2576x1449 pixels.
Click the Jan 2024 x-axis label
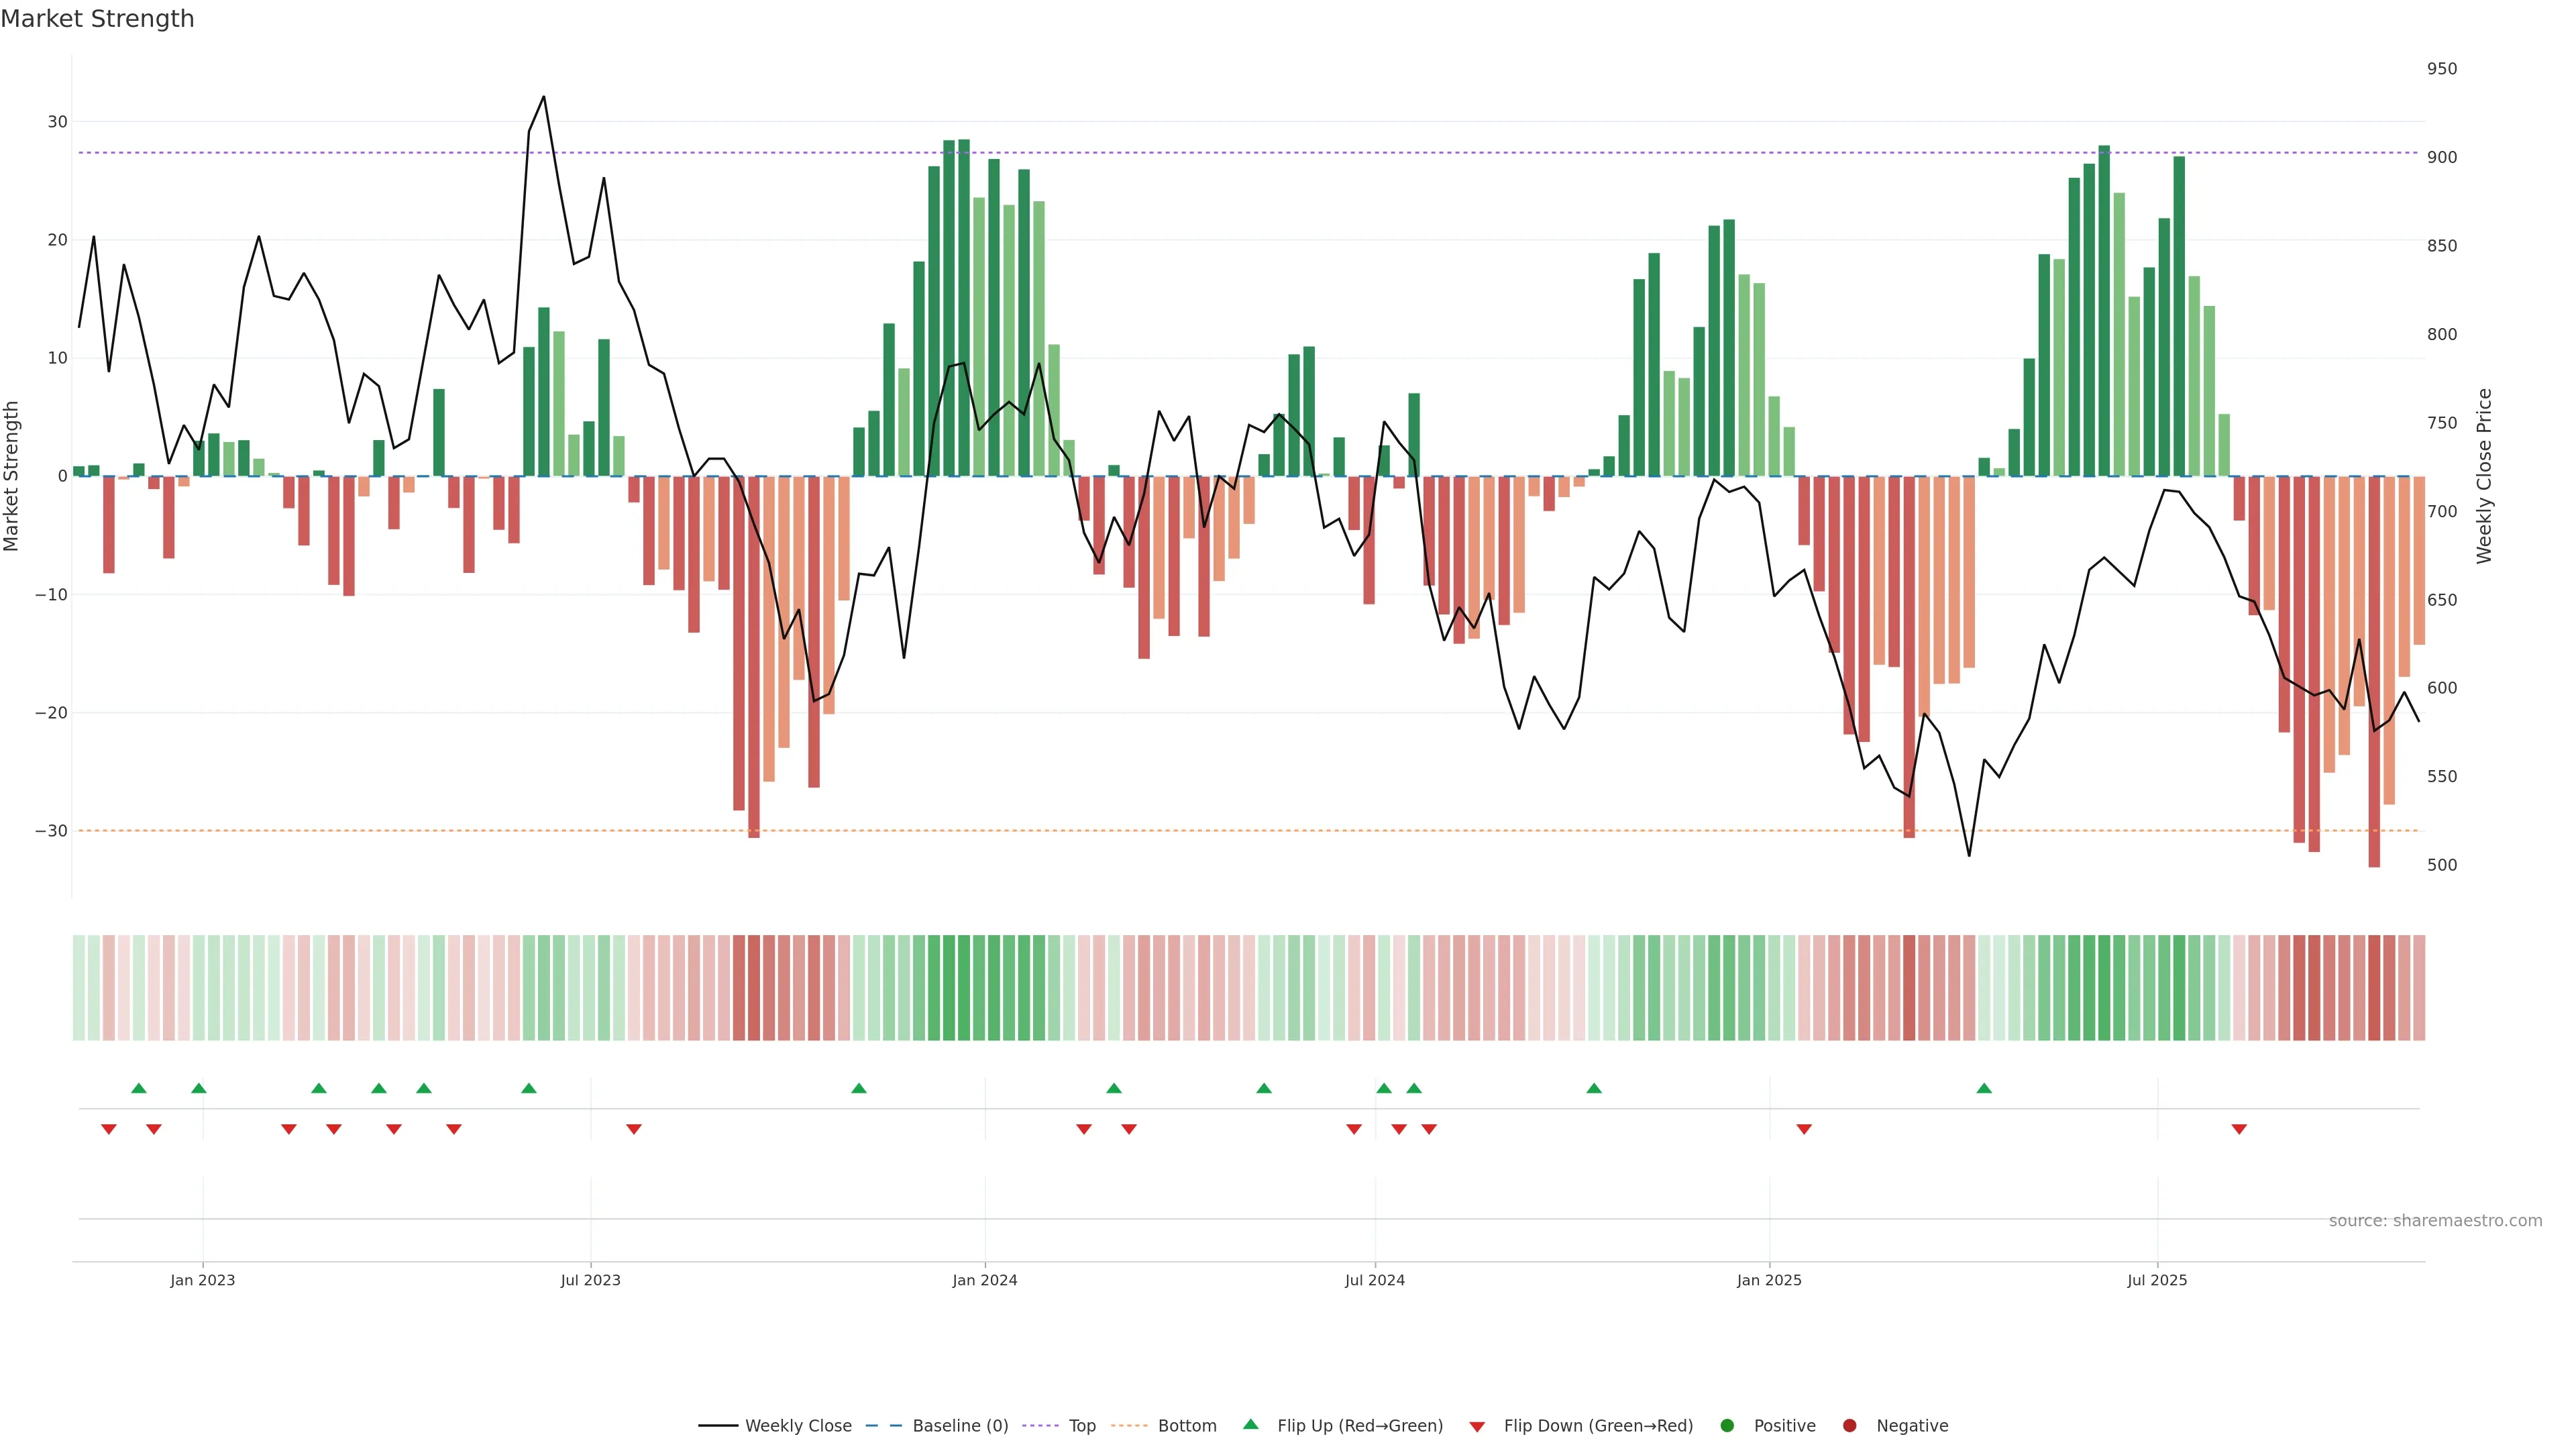coord(984,1280)
